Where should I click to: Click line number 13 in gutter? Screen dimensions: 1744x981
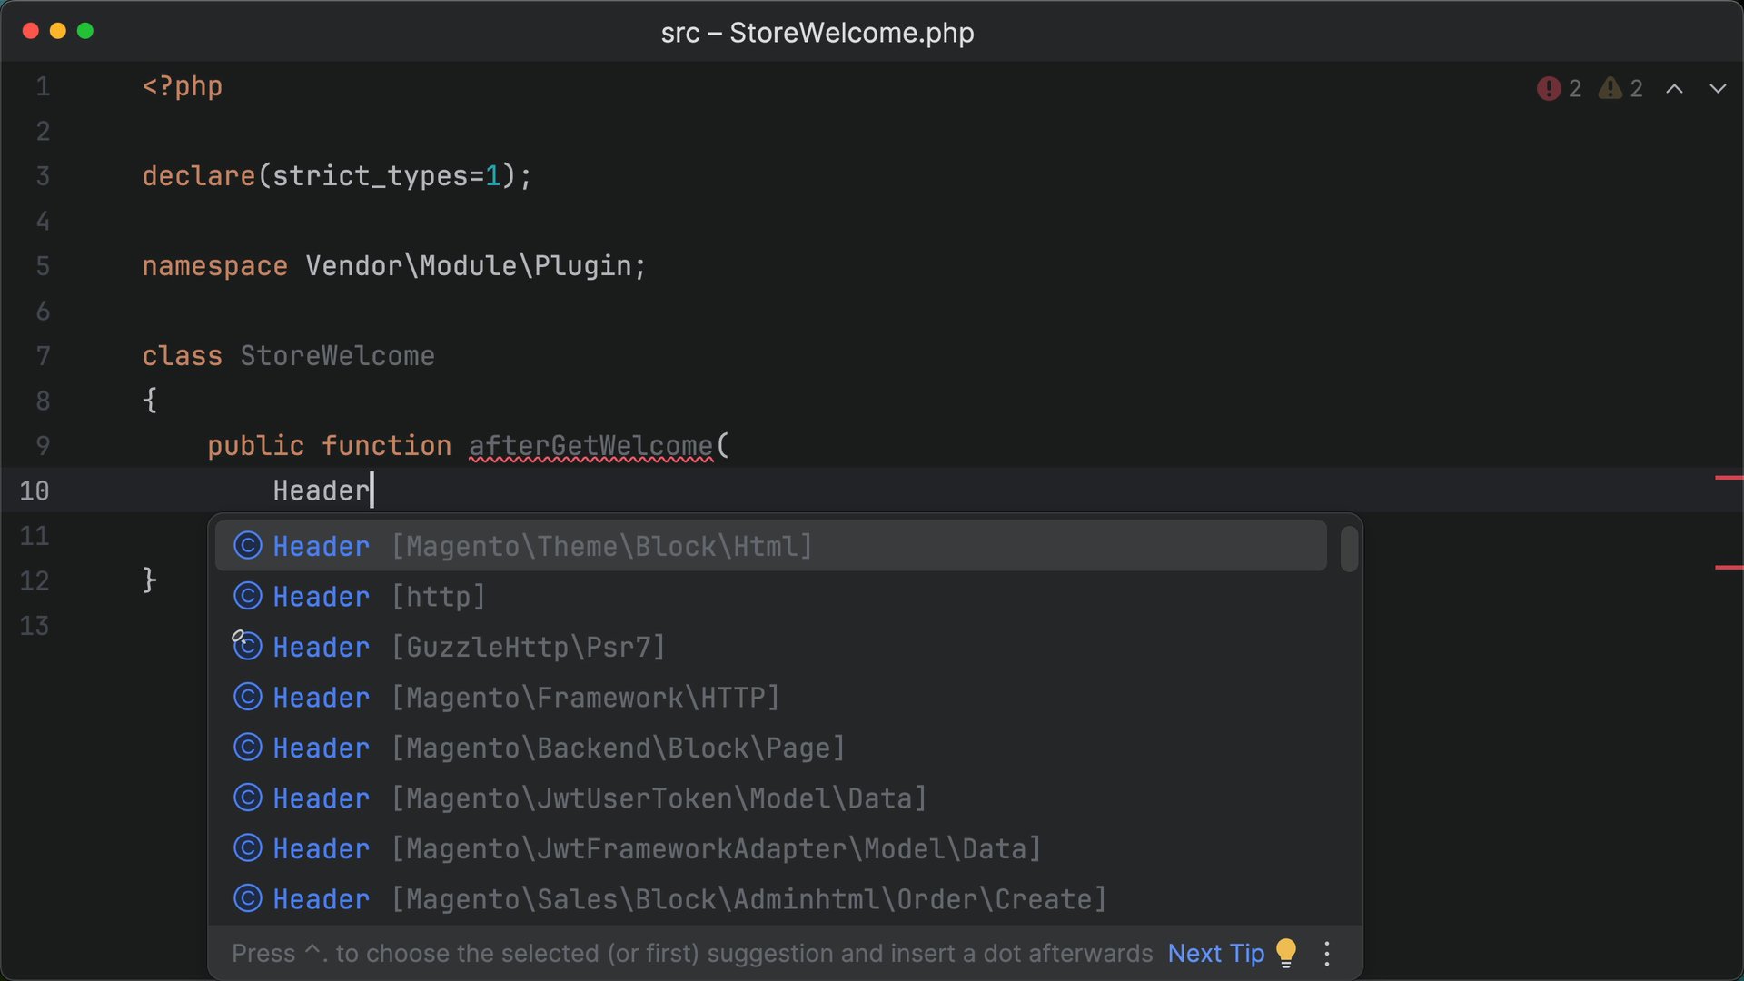click(35, 625)
